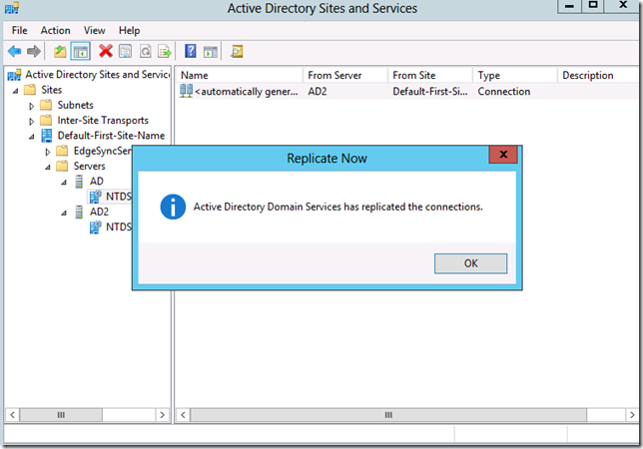Open the Help question mark icon
The height and width of the screenshot is (449, 643).
[x=191, y=51]
